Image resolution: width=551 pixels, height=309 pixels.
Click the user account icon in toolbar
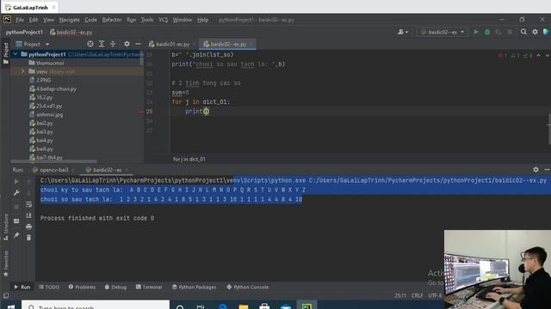coord(403,32)
